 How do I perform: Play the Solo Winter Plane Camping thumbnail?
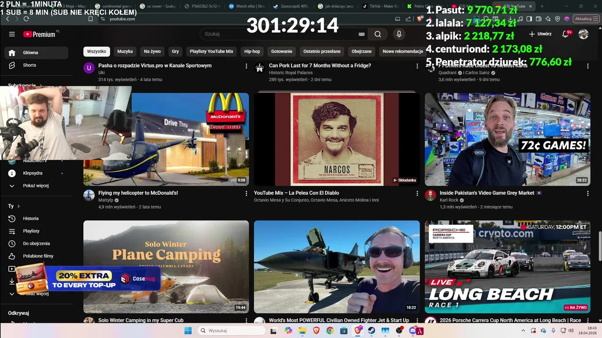pyautogui.click(x=166, y=267)
